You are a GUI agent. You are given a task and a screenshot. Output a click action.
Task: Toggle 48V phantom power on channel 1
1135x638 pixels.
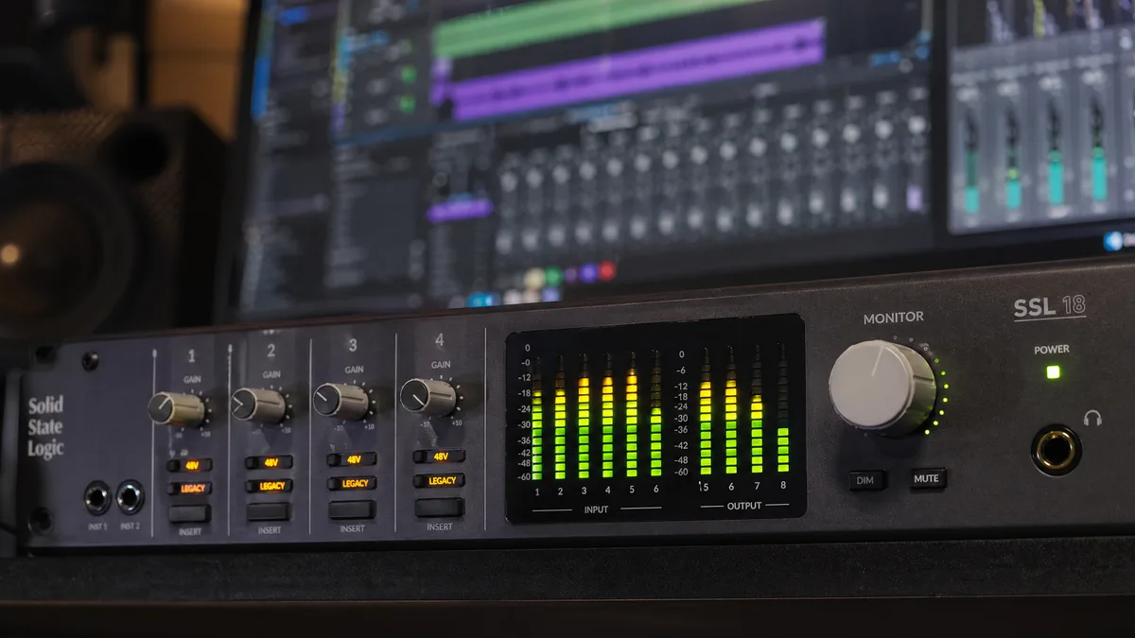[x=190, y=465]
